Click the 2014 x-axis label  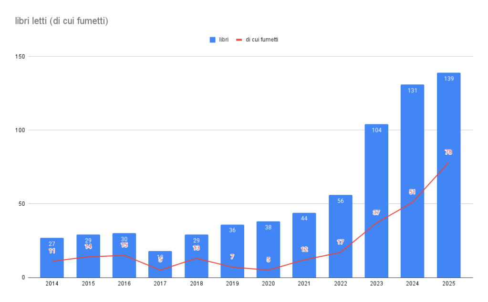pyautogui.click(x=52, y=284)
